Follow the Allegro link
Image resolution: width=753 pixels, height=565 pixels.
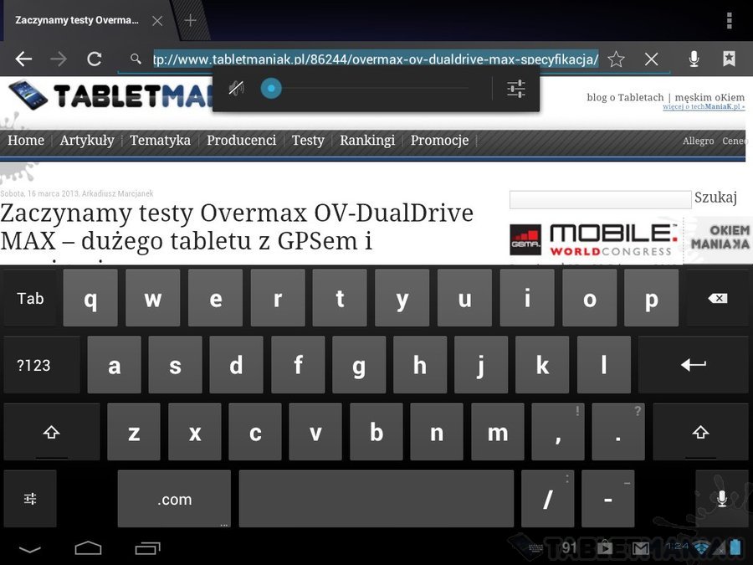coord(699,141)
